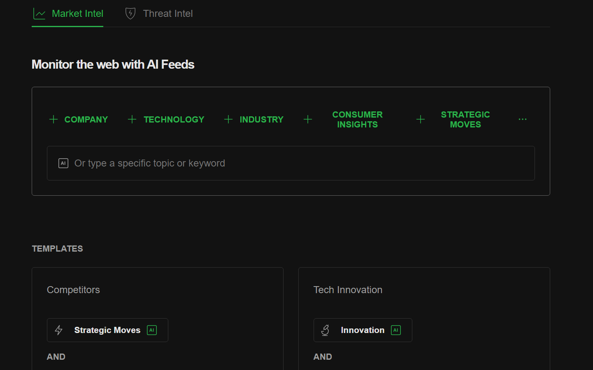
Task: Click the lightning bolt Strategic Moves icon
Action: [x=59, y=330]
